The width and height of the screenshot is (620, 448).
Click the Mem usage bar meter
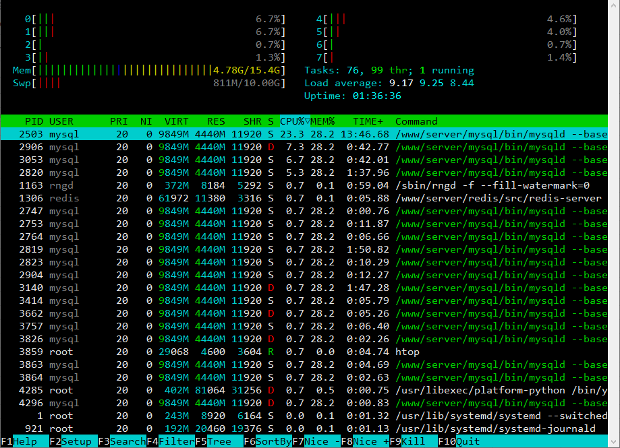pos(148,70)
